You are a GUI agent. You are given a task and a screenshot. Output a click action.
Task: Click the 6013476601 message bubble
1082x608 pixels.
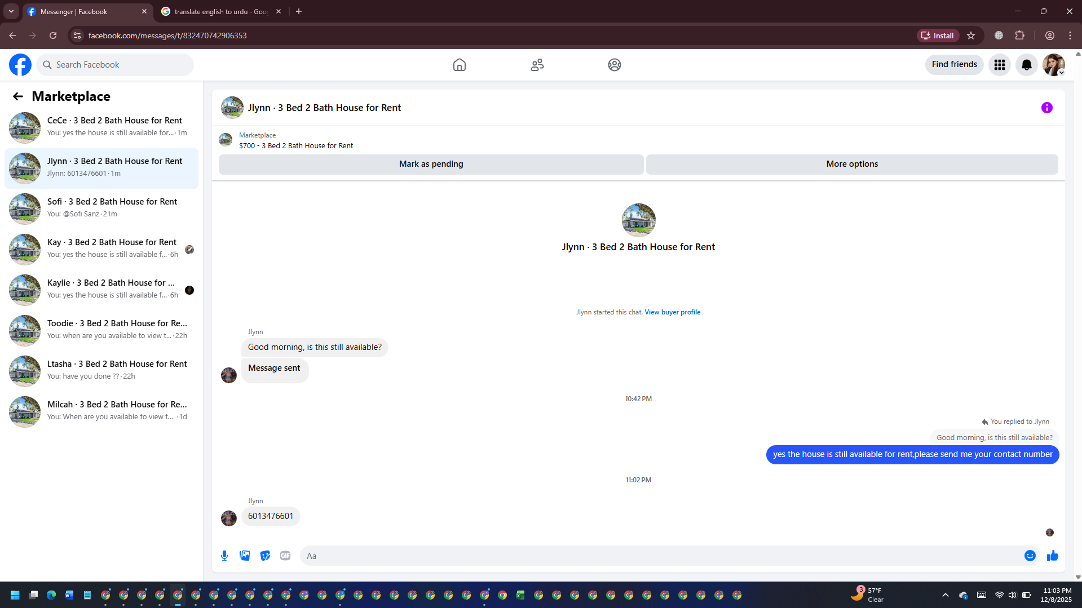coord(271,517)
